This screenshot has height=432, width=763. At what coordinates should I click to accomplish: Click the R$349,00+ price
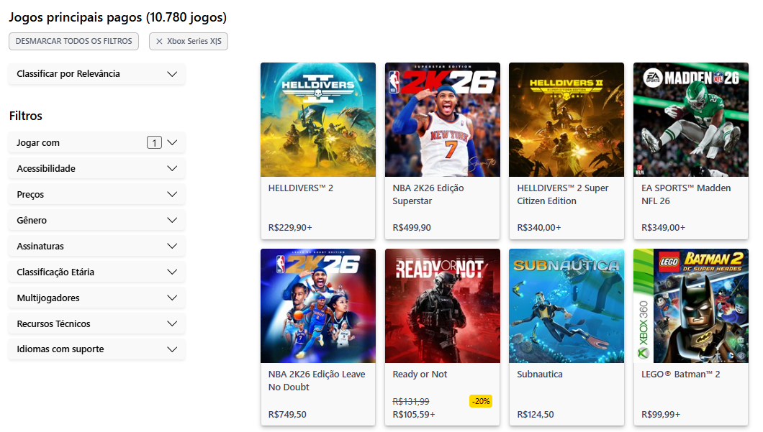[x=663, y=227]
